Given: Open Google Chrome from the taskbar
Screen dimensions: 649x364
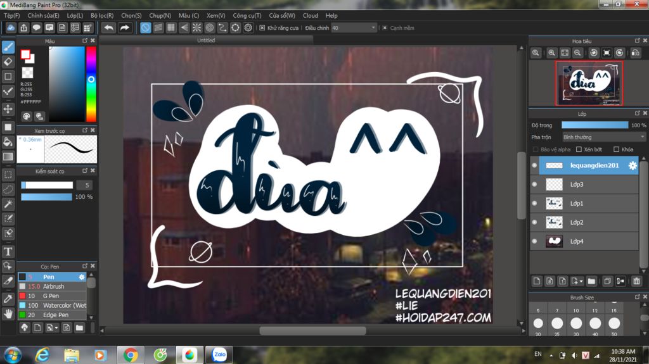Looking at the screenshot, I should point(131,355).
